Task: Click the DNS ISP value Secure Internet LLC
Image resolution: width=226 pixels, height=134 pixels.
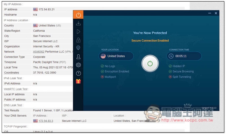Action: pos(74,121)
